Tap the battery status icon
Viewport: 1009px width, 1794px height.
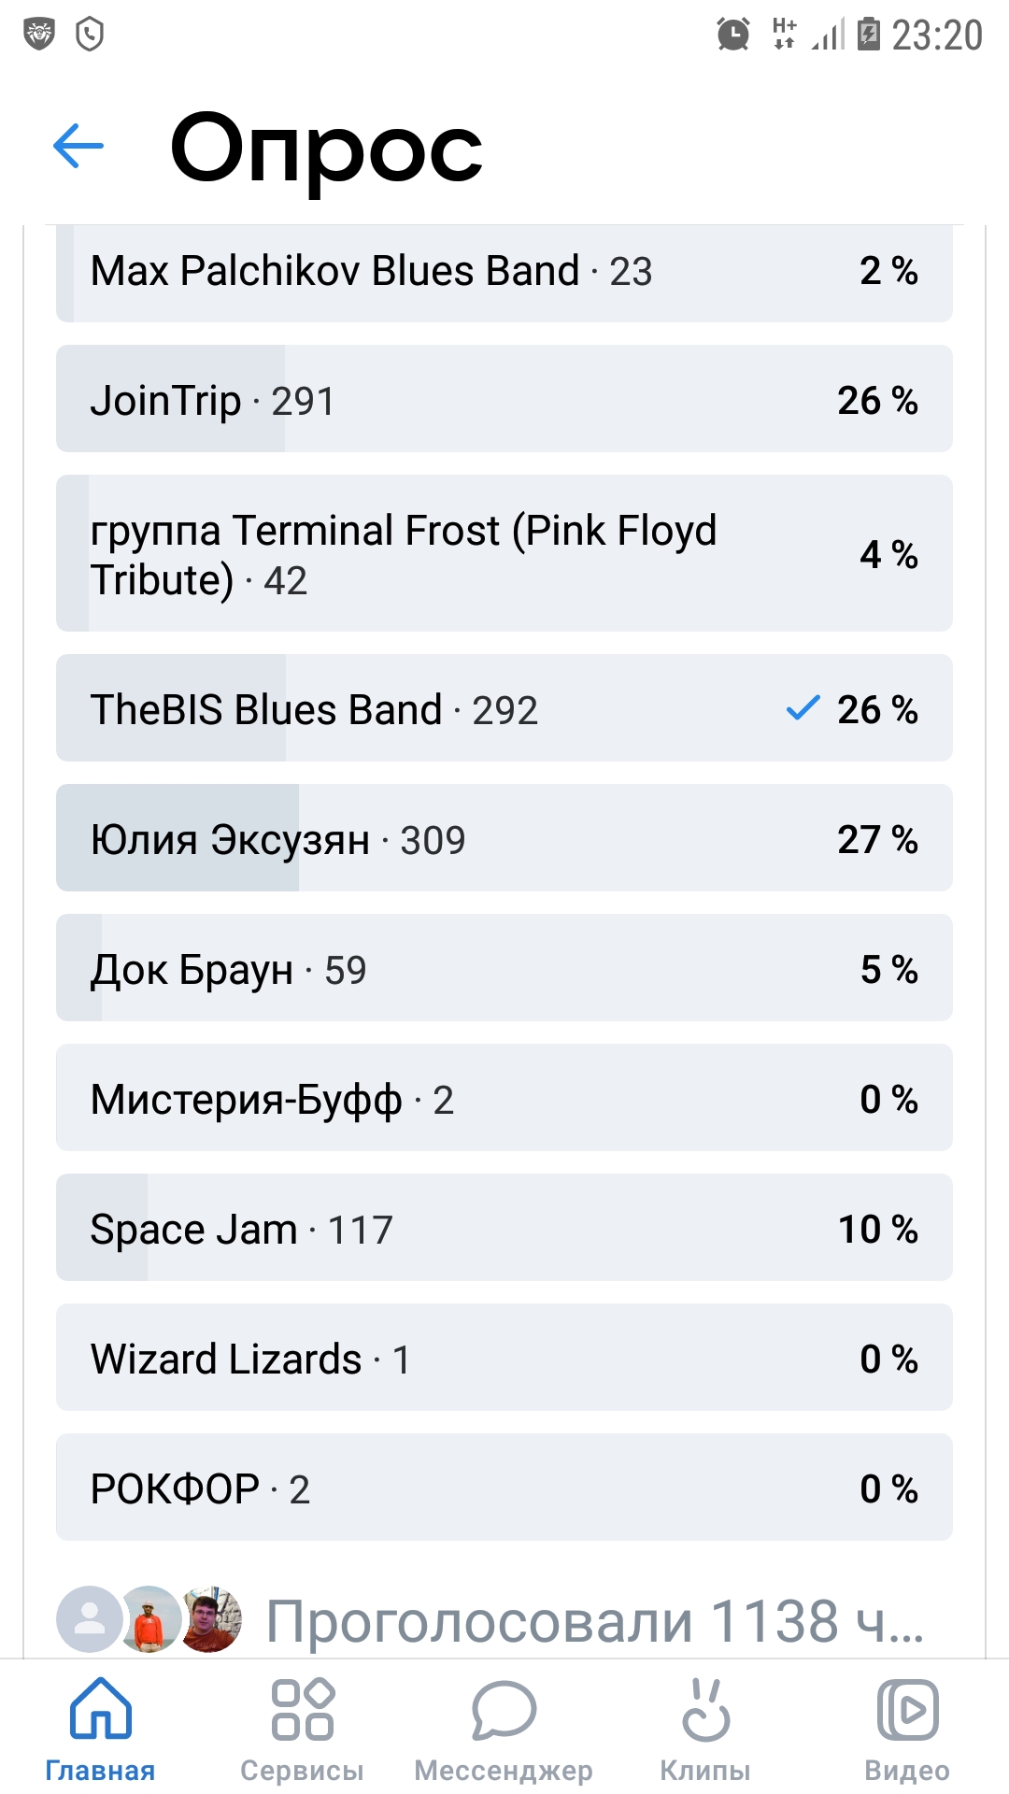coord(869,35)
